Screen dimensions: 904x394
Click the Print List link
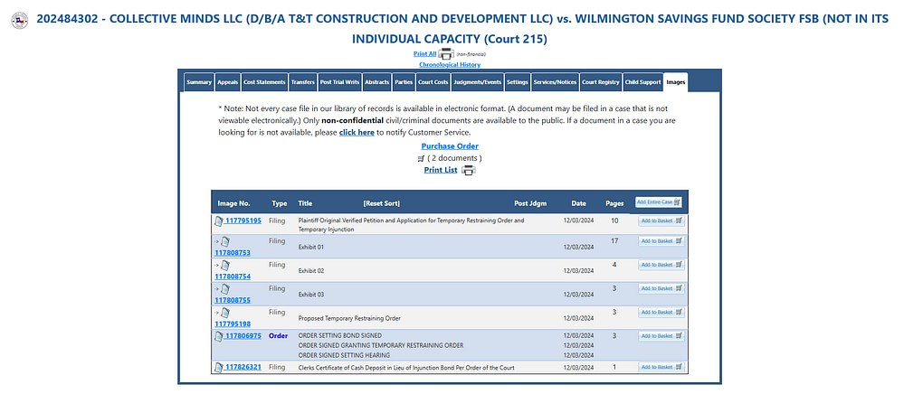click(x=441, y=170)
